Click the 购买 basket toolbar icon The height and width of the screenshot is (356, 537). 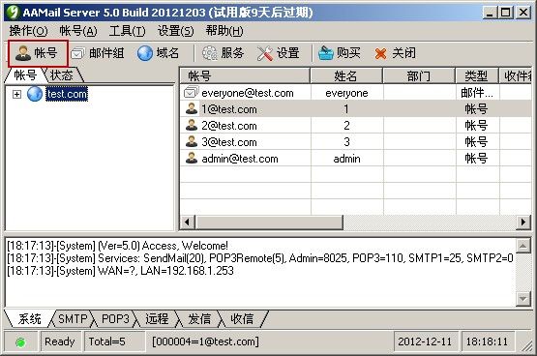coord(325,53)
